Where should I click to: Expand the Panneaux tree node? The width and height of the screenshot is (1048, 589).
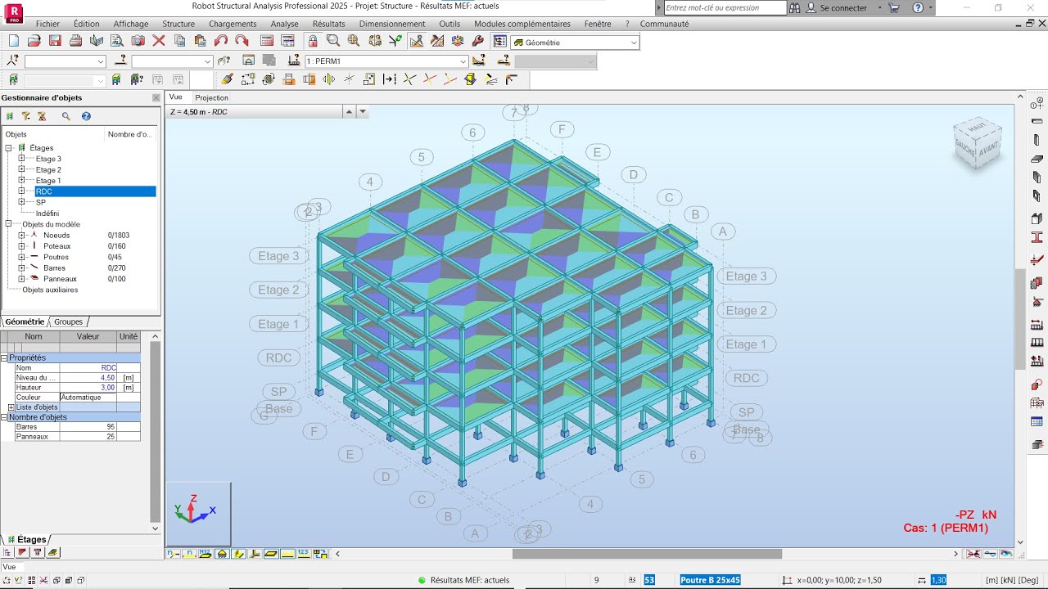[21, 279]
